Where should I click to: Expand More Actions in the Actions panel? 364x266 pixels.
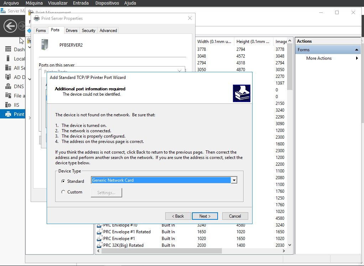coord(357,58)
